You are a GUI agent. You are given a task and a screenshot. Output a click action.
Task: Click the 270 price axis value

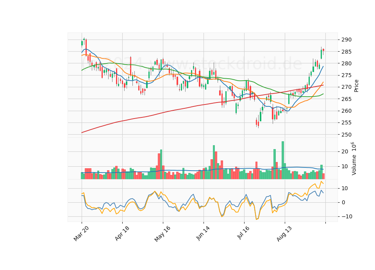(346, 87)
